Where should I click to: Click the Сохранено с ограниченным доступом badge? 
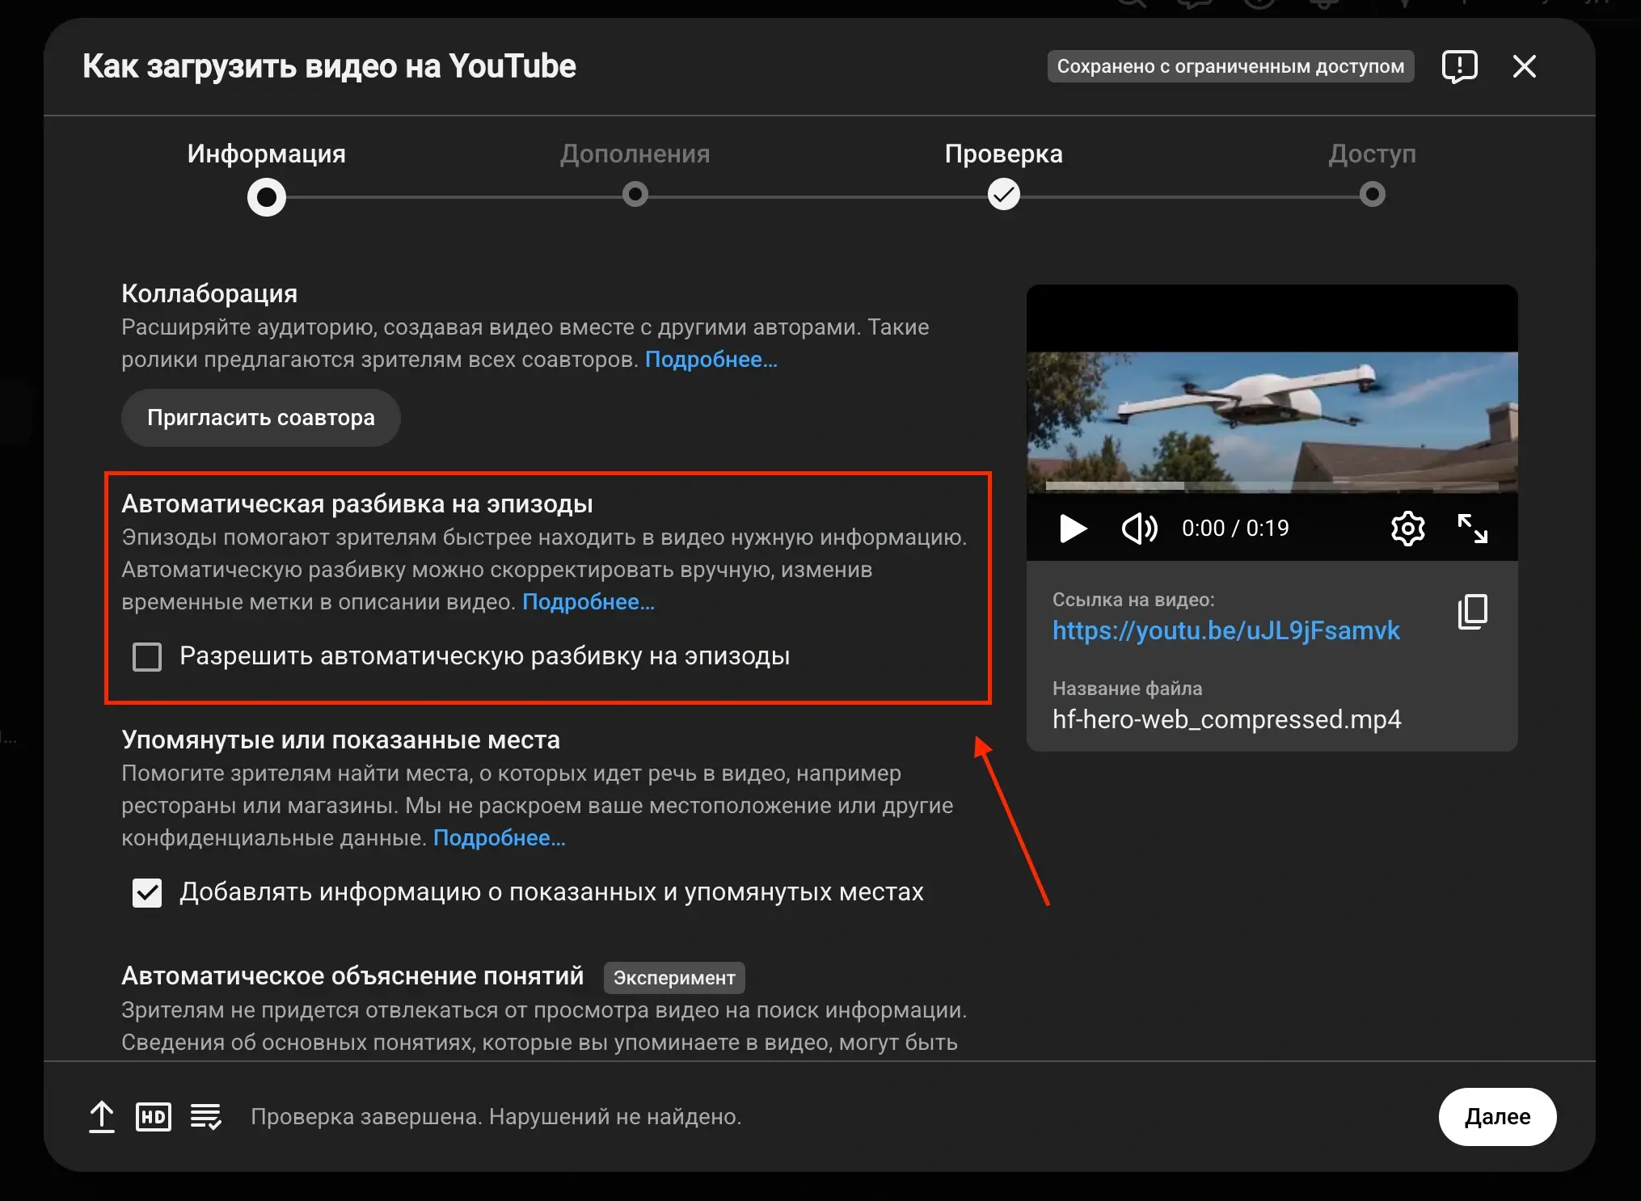[1230, 66]
